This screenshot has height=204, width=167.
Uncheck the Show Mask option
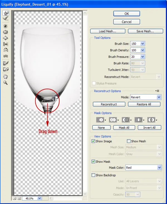point(93,161)
